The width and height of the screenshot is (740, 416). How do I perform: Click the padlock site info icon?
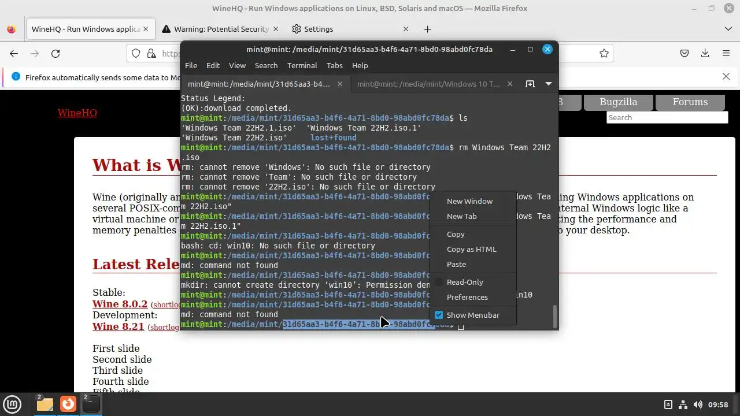(x=151, y=53)
